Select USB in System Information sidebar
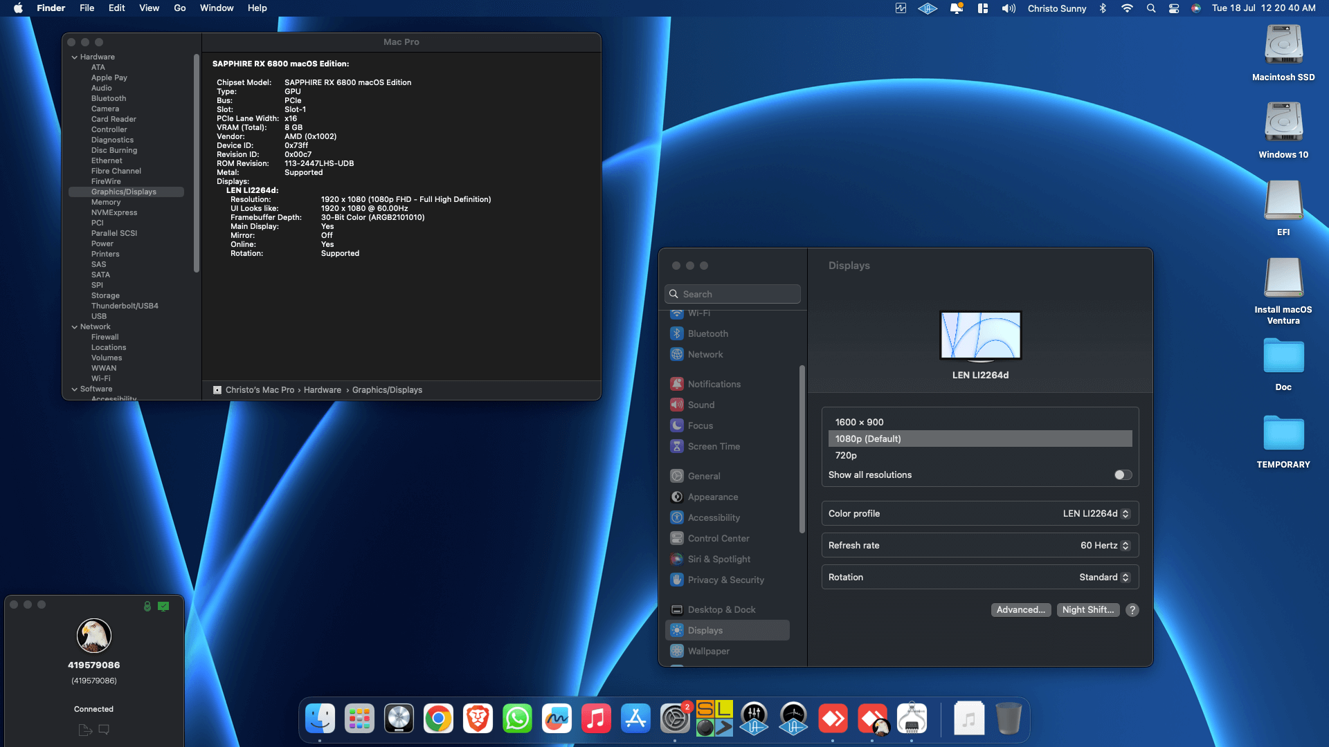The image size is (1329, 747). tap(99, 316)
